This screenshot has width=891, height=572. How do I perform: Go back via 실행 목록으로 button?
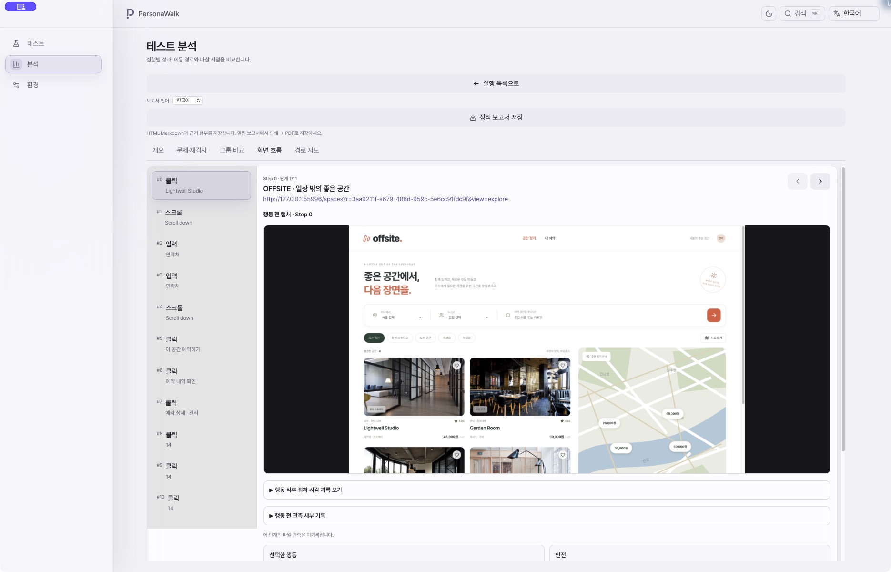point(496,83)
